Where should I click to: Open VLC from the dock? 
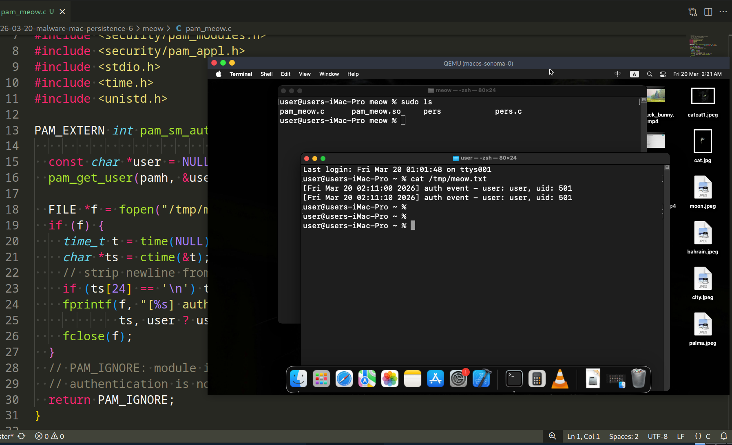coord(560,379)
